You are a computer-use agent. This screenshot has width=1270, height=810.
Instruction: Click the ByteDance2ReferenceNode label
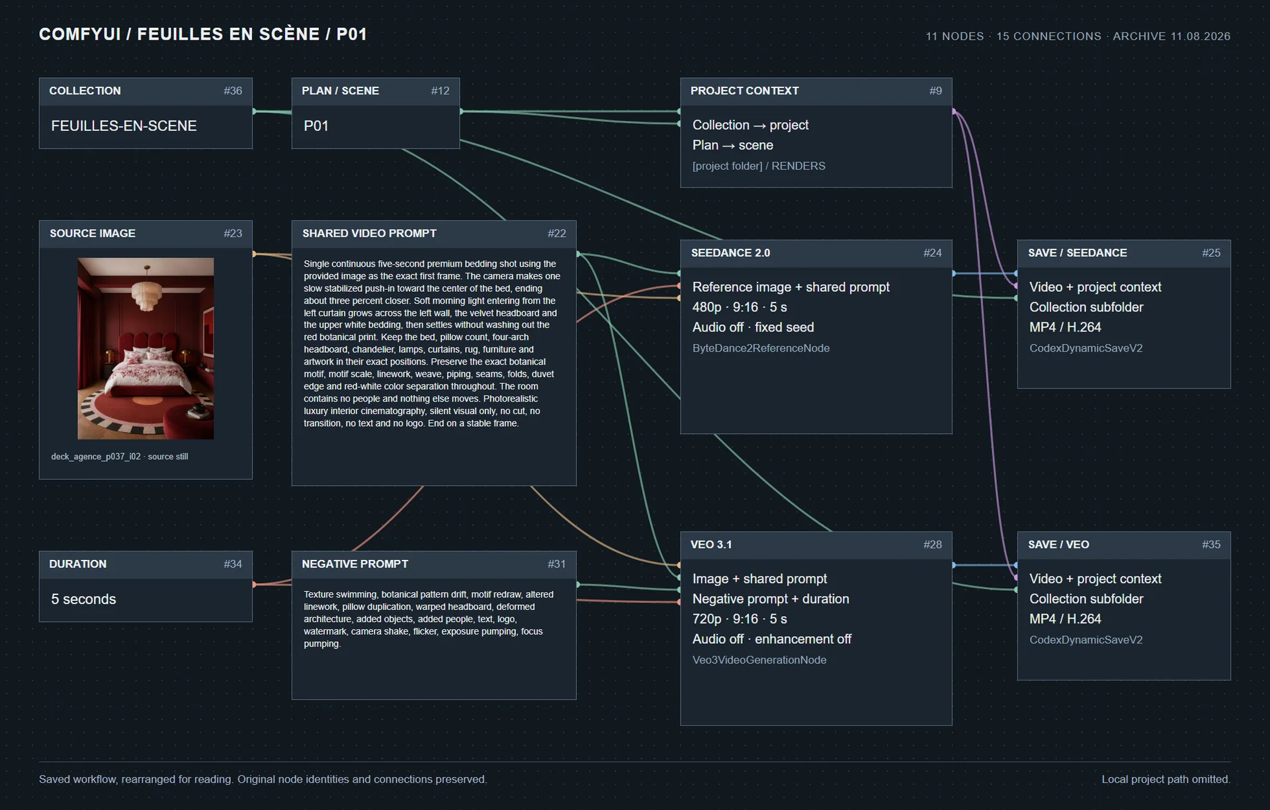point(761,348)
